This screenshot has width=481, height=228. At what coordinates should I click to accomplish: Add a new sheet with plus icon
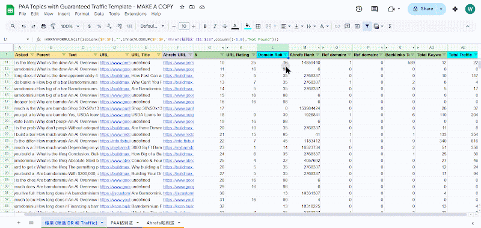coord(19,223)
